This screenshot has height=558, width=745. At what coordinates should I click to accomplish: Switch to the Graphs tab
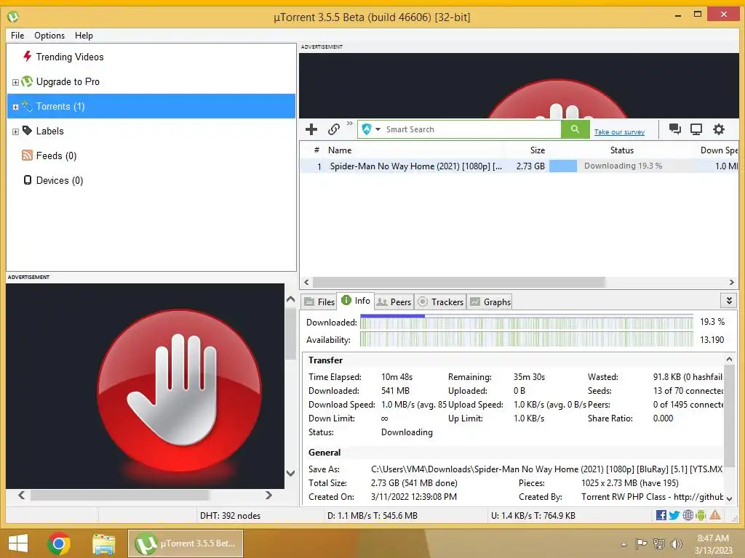[490, 302]
